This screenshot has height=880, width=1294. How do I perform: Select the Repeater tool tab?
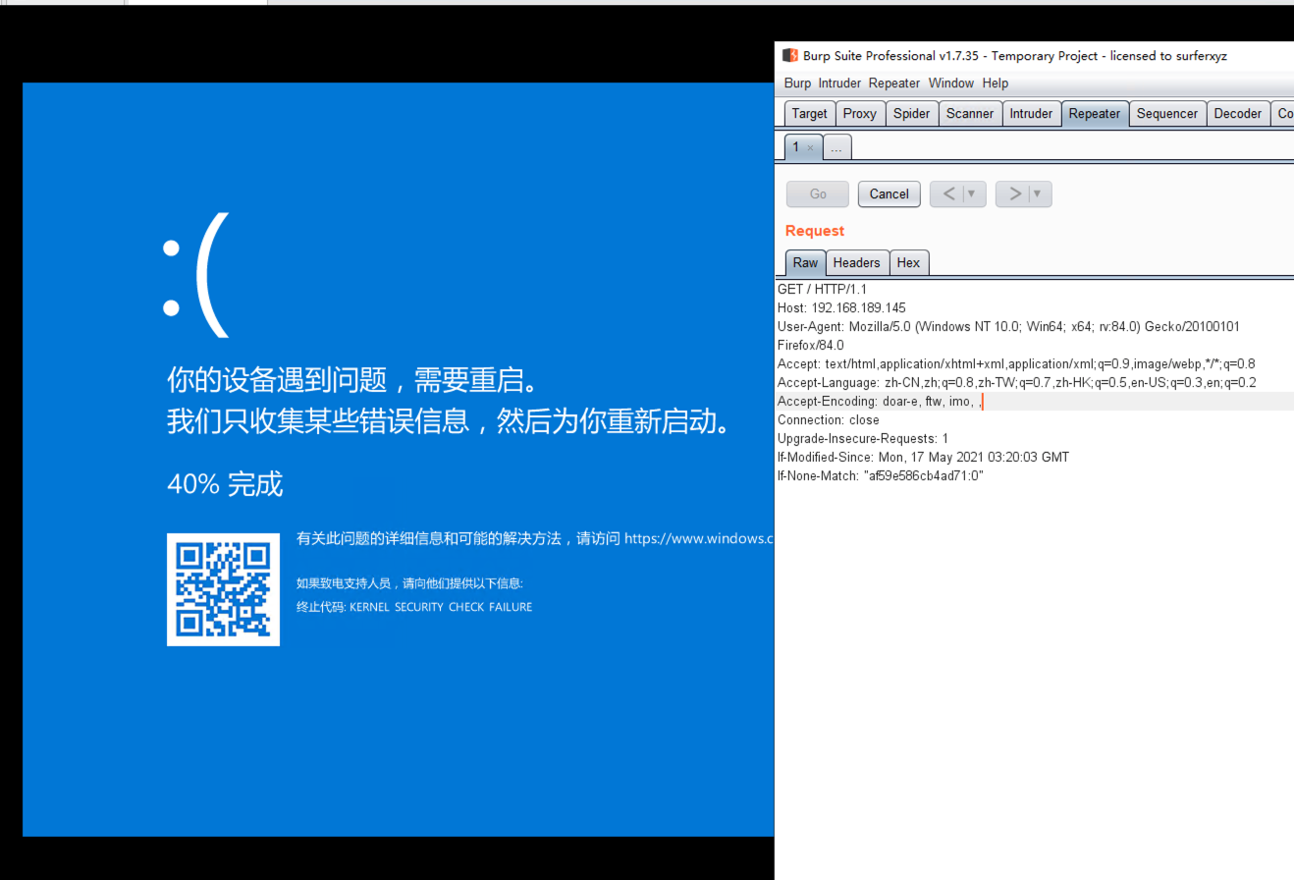click(x=1095, y=114)
